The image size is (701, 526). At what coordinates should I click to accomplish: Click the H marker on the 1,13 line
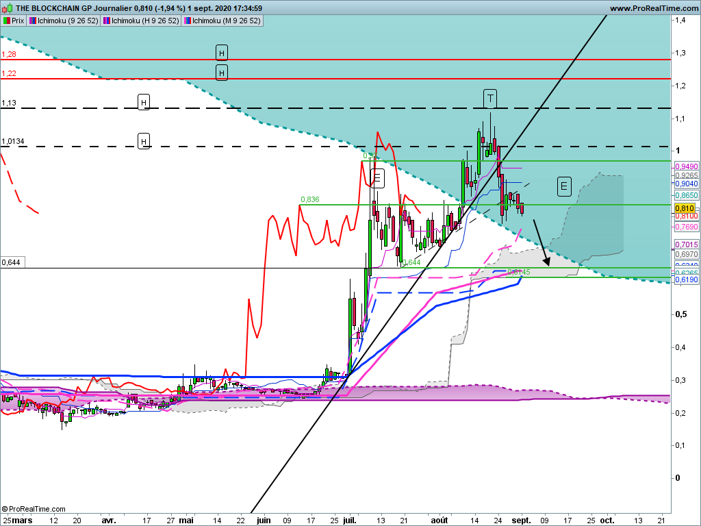[x=144, y=103]
